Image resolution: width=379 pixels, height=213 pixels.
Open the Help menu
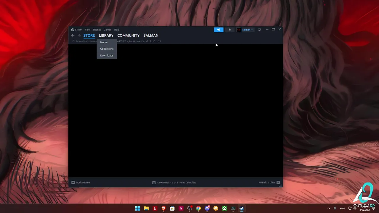(117, 30)
